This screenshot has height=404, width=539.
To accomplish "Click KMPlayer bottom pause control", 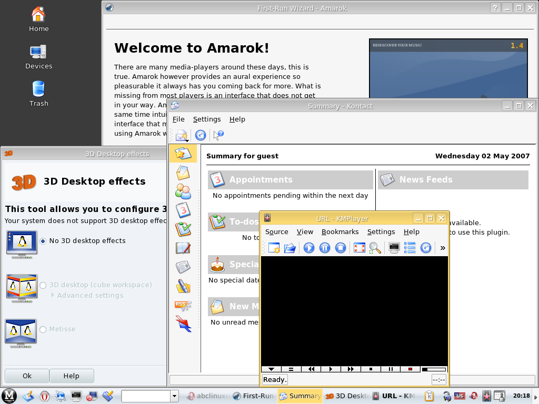I will coord(391,369).
